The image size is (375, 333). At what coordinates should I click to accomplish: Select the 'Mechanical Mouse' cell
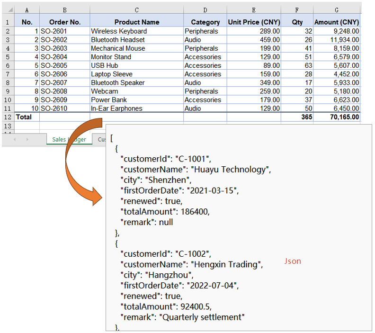tap(136, 48)
